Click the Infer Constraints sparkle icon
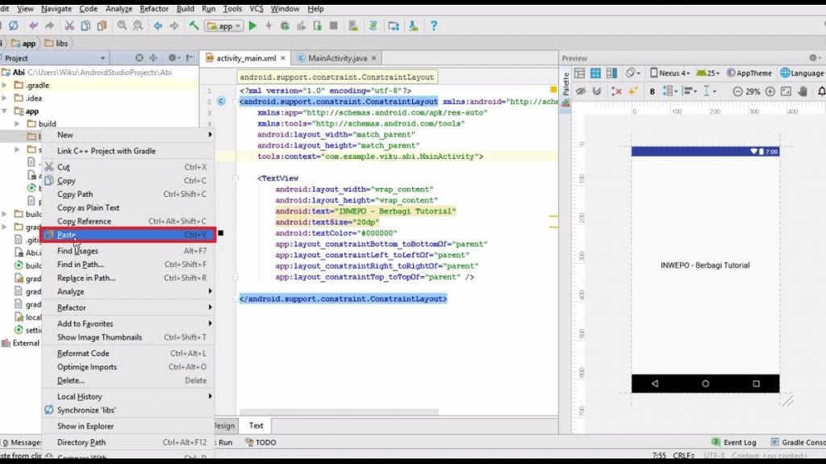 coord(633,91)
